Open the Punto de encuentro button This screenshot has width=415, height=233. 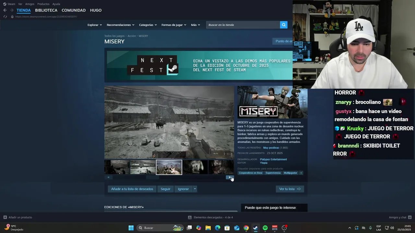click(x=282, y=41)
